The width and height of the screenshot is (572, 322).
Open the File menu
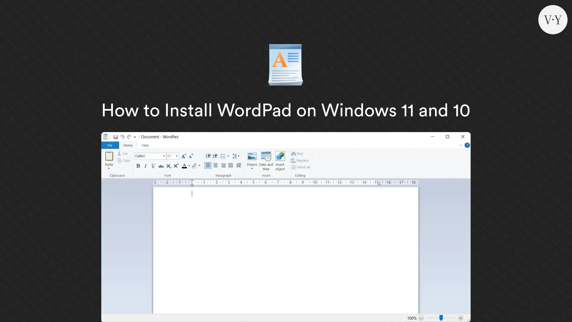(x=110, y=145)
